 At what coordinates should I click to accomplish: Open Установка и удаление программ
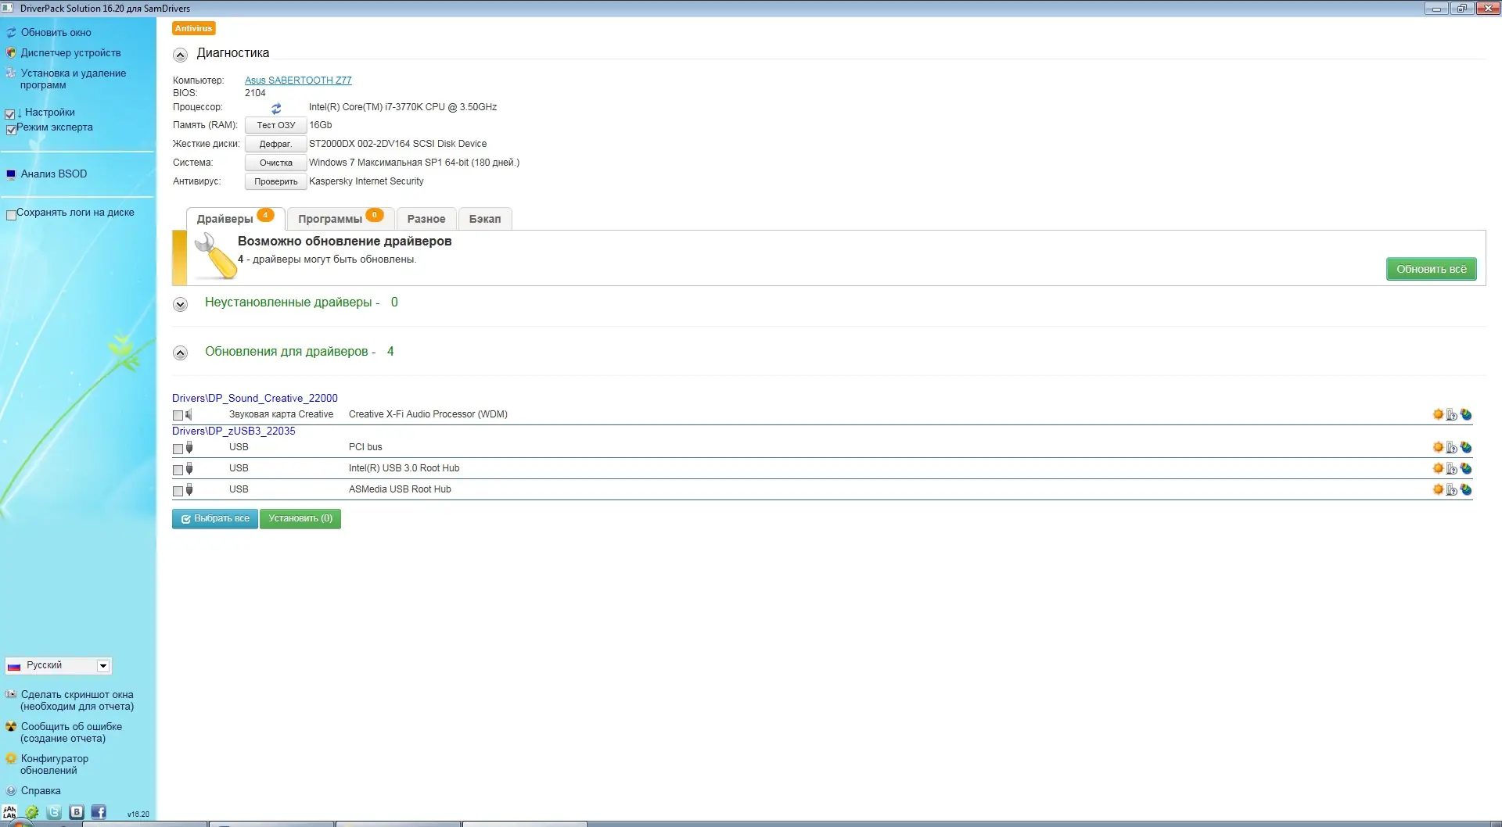tap(74, 79)
